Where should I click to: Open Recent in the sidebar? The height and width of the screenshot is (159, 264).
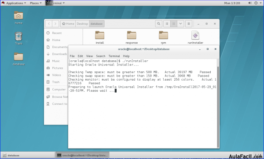click(x=57, y=33)
